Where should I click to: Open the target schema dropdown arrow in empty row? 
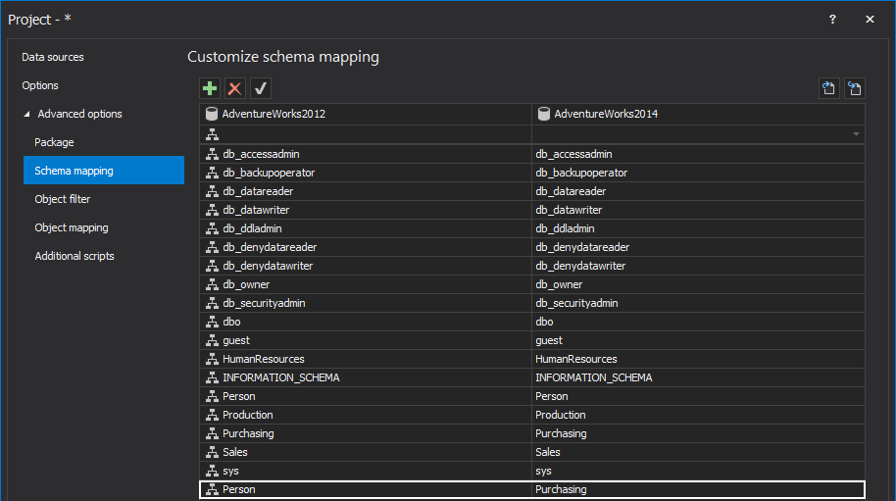click(856, 134)
